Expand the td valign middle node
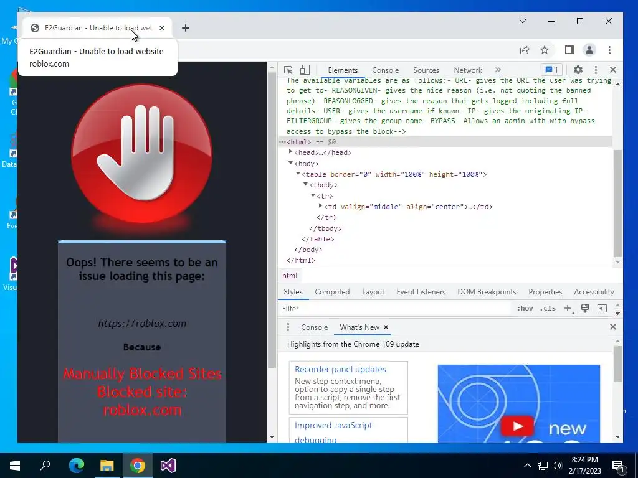638x478 pixels. 320,206
